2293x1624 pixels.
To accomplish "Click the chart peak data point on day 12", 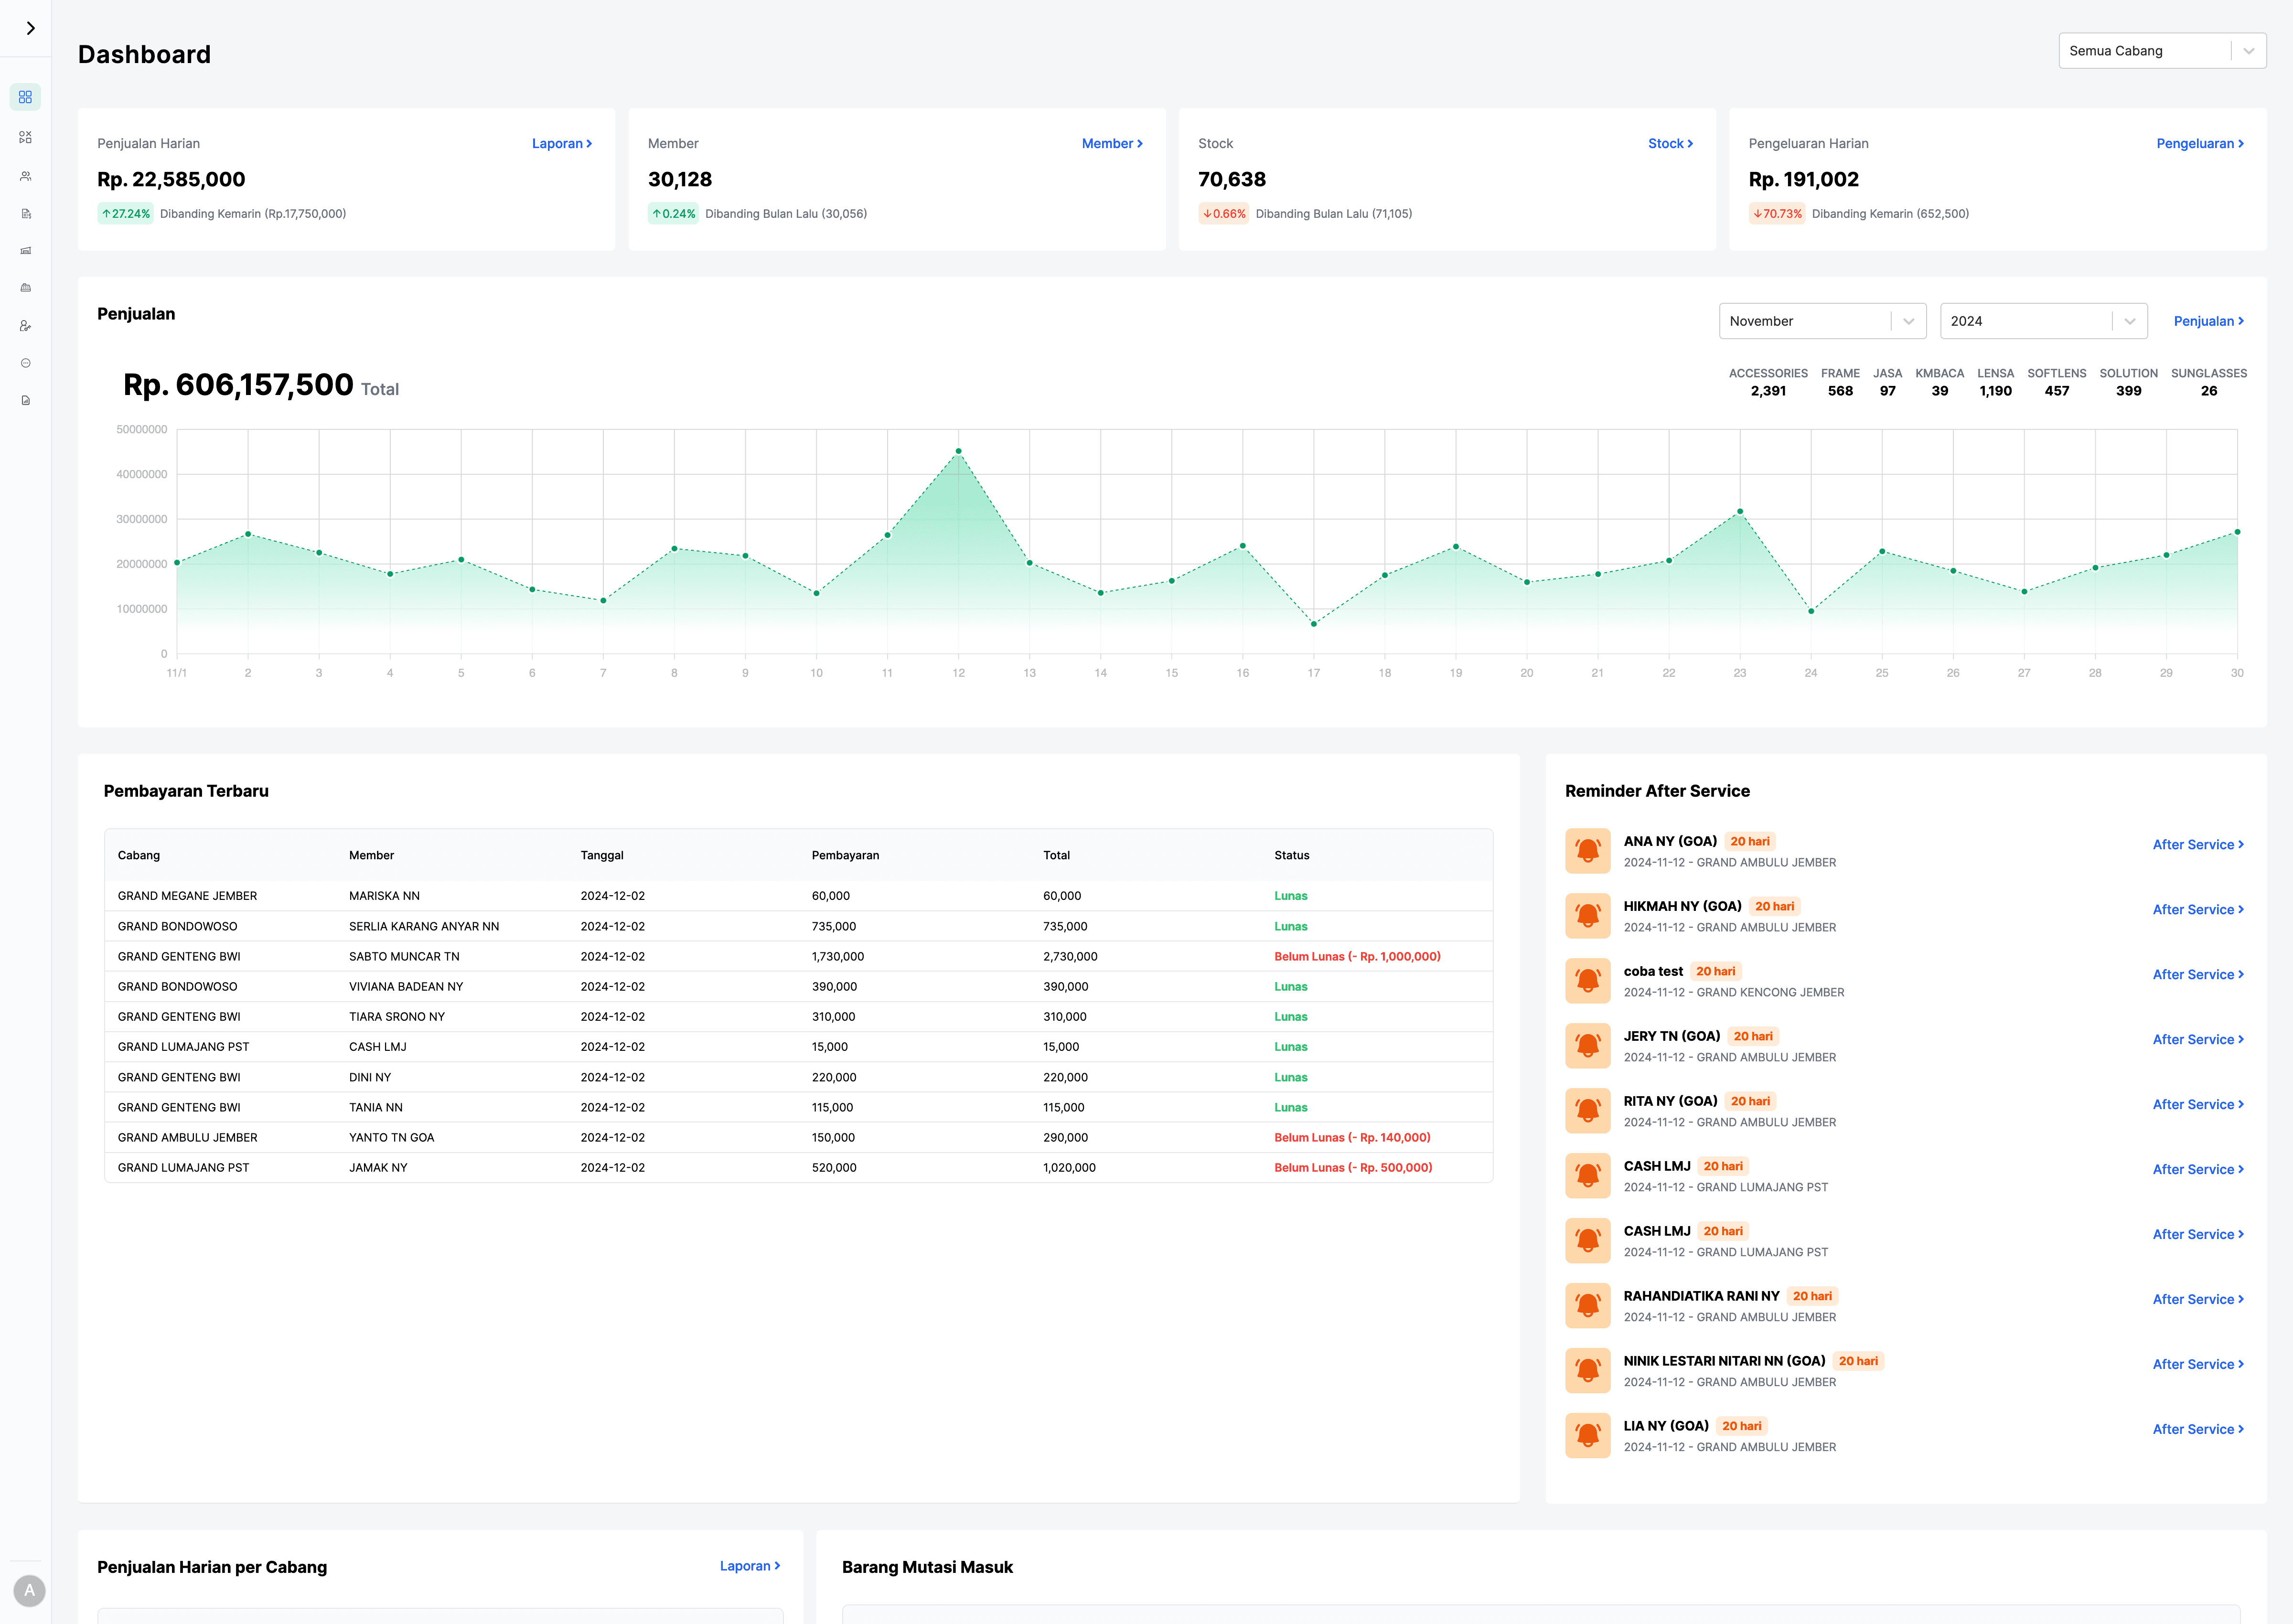I will pos(958,452).
